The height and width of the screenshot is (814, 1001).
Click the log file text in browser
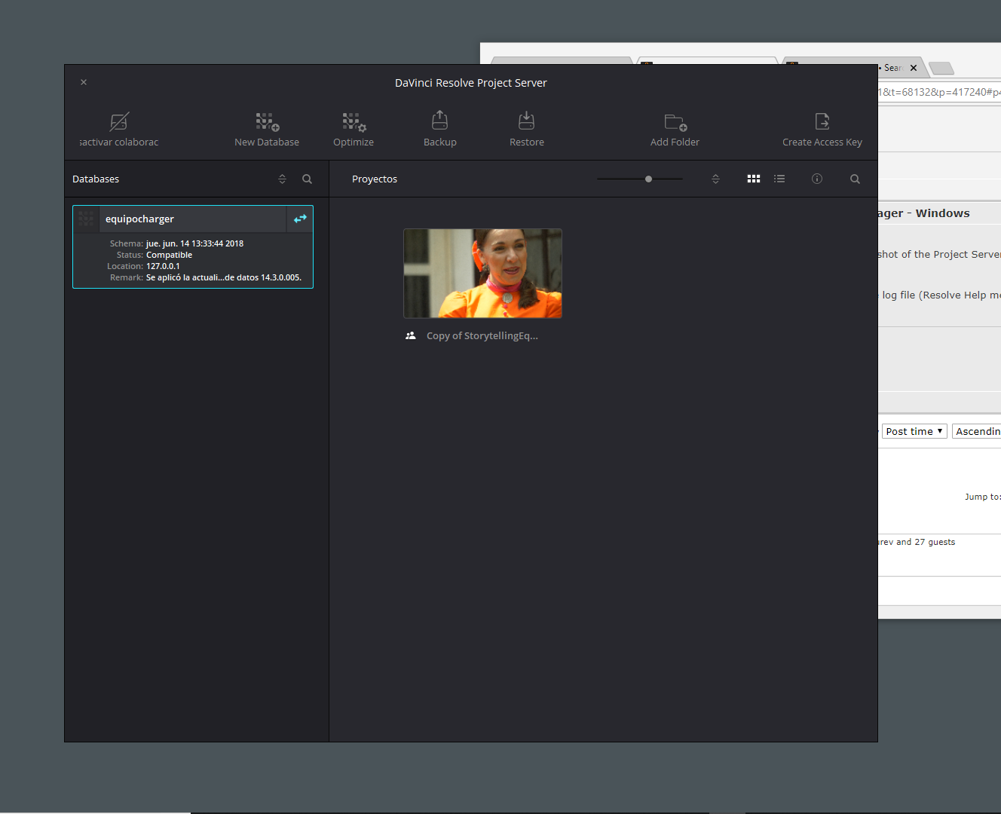coord(941,295)
